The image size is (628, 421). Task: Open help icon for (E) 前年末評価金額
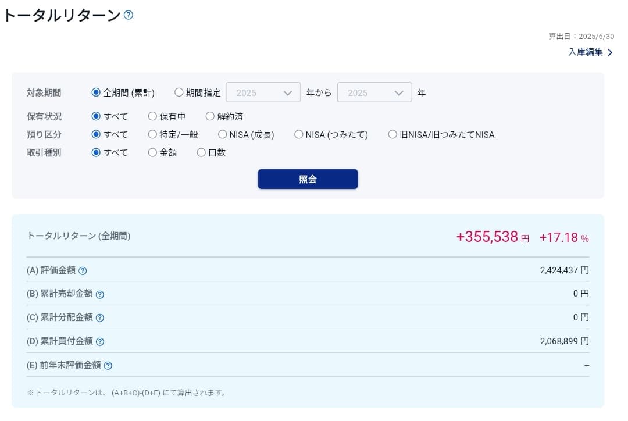coord(108,366)
